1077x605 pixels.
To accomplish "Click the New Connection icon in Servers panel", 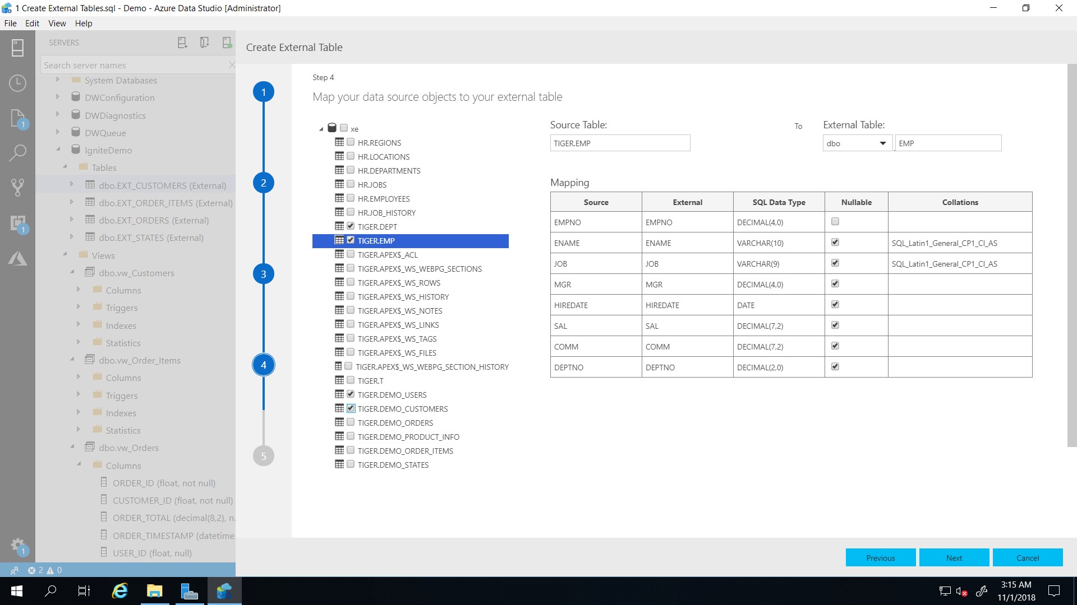I will [x=182, y=43].
